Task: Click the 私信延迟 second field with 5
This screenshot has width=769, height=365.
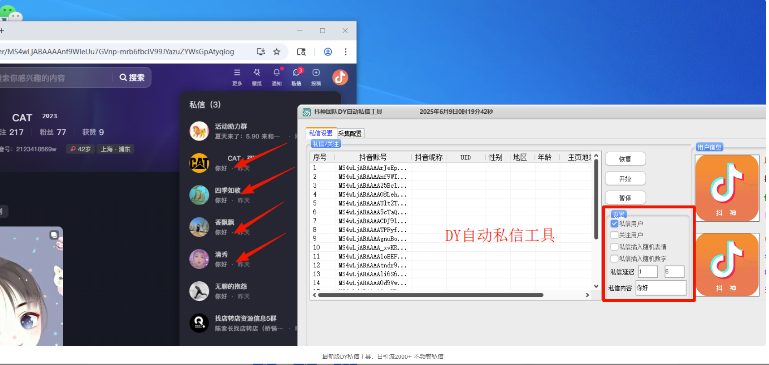Action: pyautogui.click(x=674, y=271)
